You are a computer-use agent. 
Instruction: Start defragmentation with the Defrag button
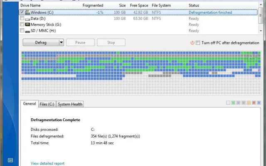(41, 42)
